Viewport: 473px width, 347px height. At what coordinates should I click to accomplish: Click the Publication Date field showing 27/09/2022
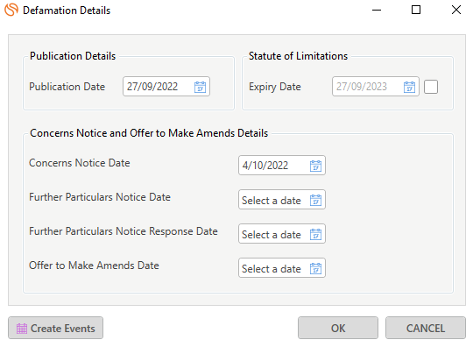(166, 87)
